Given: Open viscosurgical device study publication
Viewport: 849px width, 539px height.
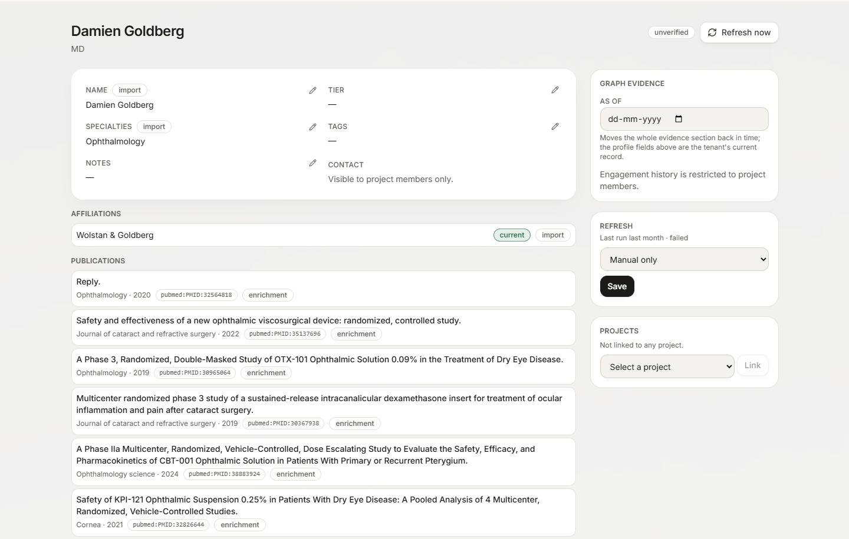Looking at the screenshot, I should tap(323, 328).
